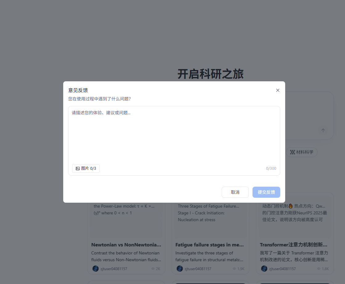Click the 我写了一篇关于 Transformer description

tap(294, 256)
